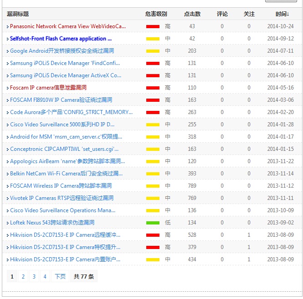Image resolution: width=303 pixels, height=299 pixels.
Task: Open Conceptronic CIPCAMPTIWL 'set_users.cgi' link
Action: coord(64,149)
